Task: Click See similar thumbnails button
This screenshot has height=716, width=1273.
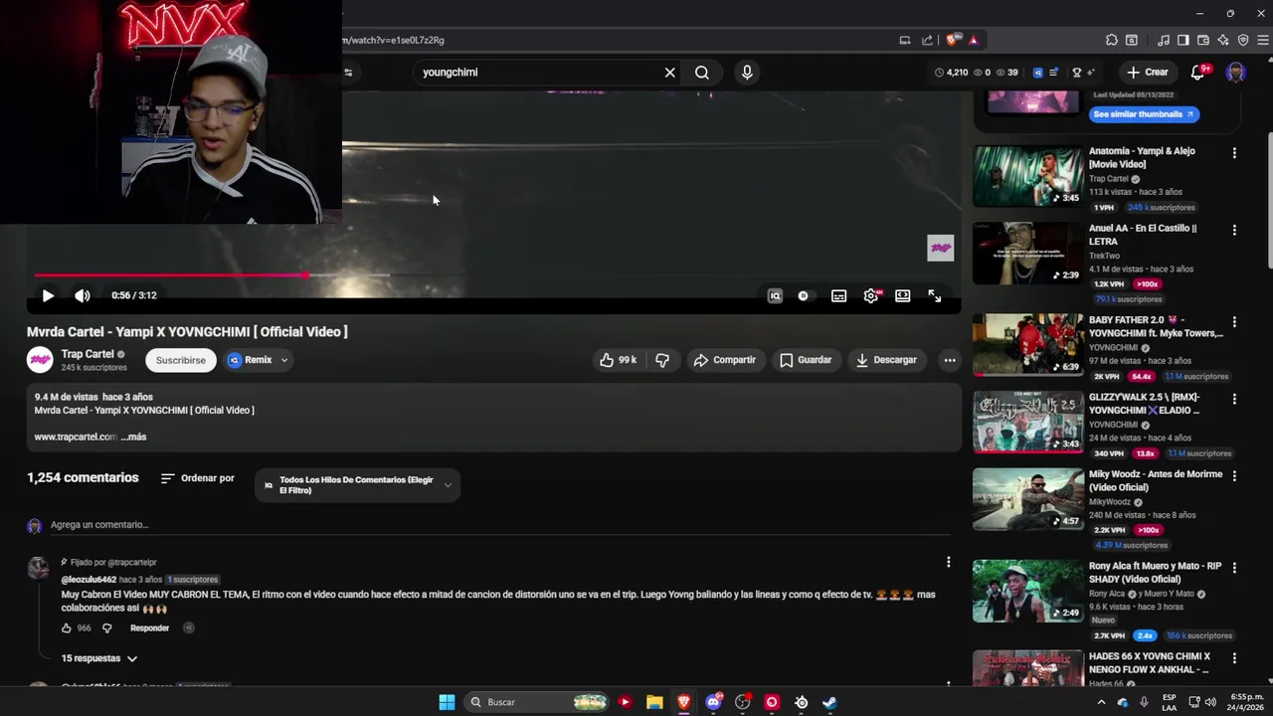Action: tap(1144, 114)
